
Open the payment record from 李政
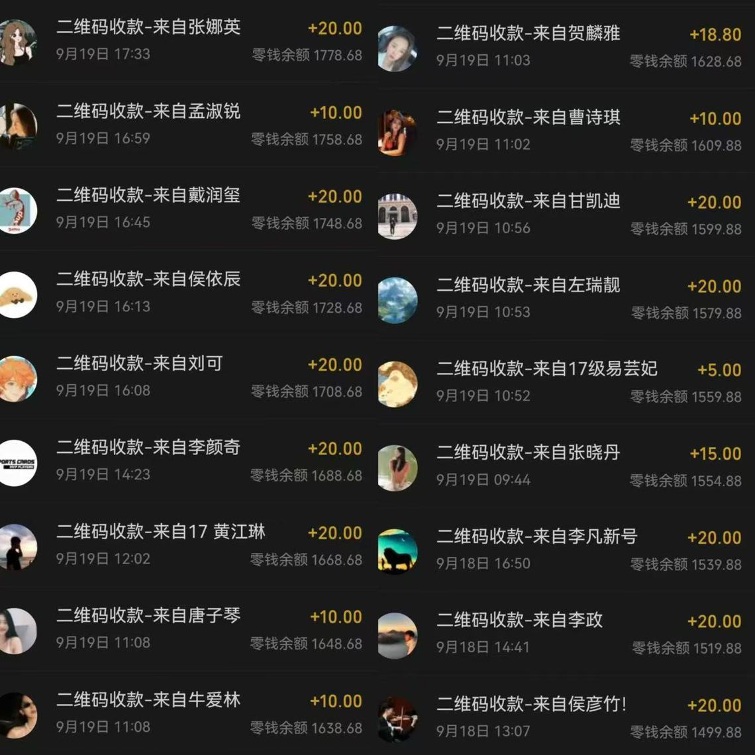[x=566, y=634]
